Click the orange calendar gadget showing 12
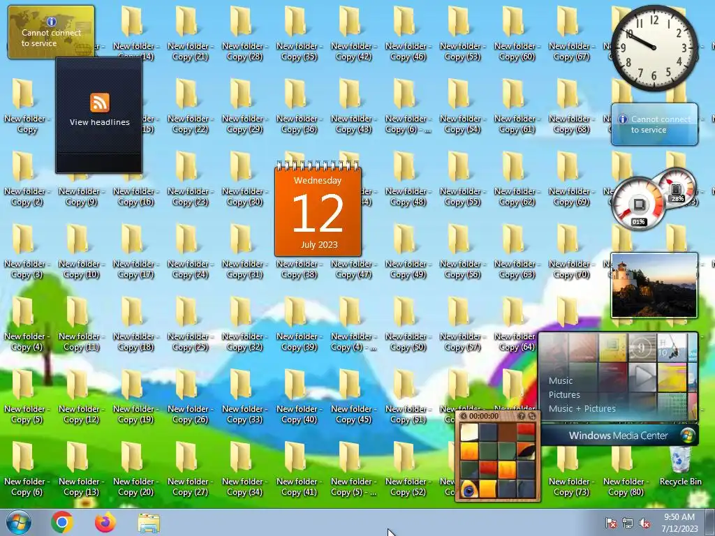This screenshot has height=536, width=715. pos(318,211)
